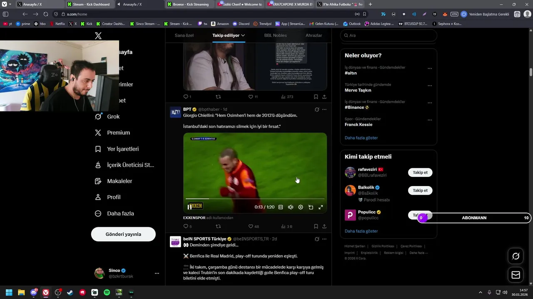Switch to BBL Nobles tab

pyautogui.click(x=275, y=35)
